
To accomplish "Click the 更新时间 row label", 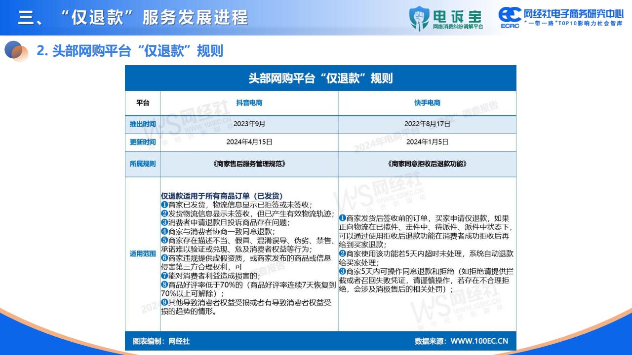I will pos(143,142).
